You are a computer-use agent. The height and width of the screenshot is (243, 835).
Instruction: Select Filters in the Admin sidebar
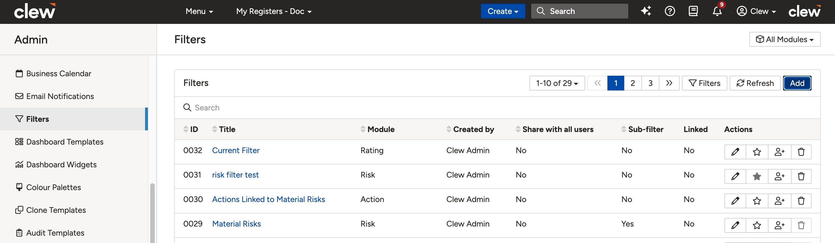coord(74,119)
